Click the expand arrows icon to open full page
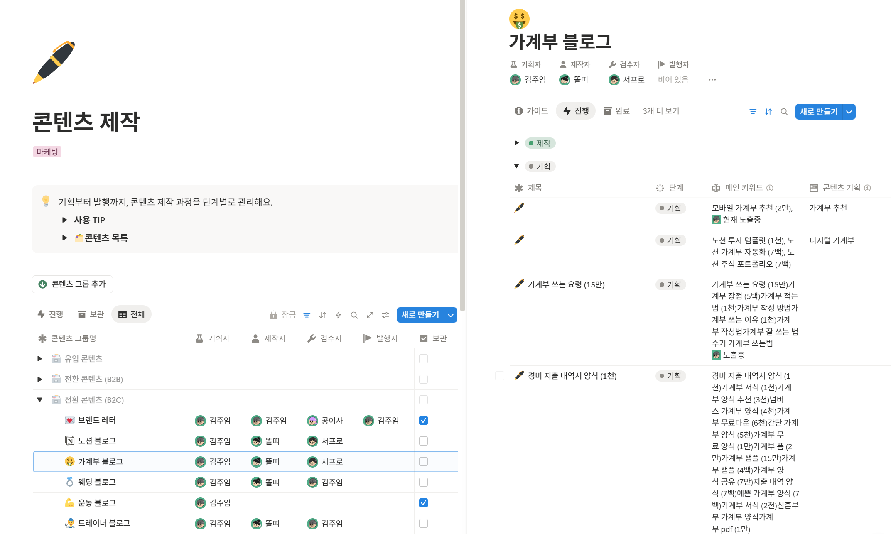The width and height of the screenshot is (891, 534). [x=370, y=315]
